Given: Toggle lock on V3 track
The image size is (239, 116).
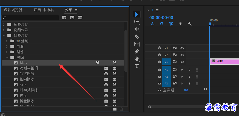Looking at the screenshot, I should [x=160, y=48].
